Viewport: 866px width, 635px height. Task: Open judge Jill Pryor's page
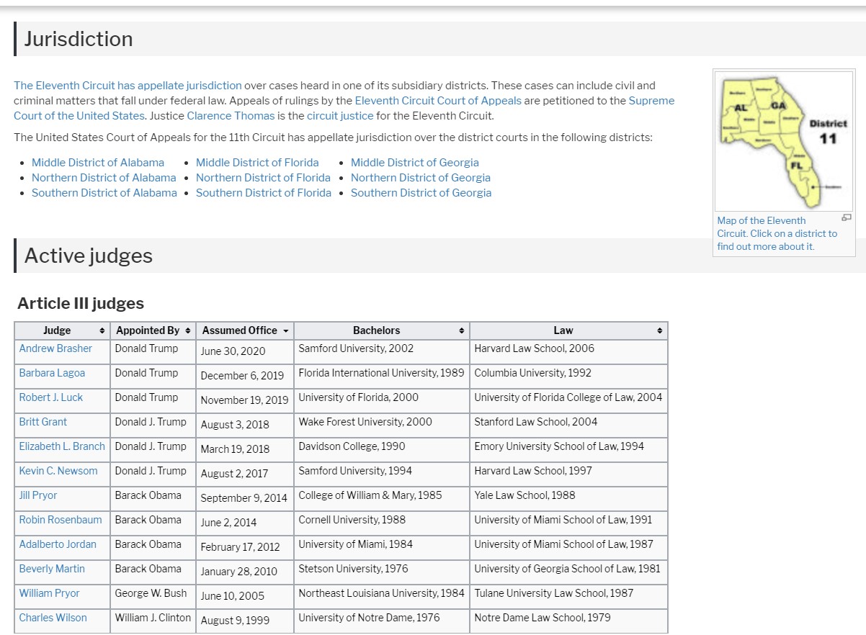tap(38, 495)
